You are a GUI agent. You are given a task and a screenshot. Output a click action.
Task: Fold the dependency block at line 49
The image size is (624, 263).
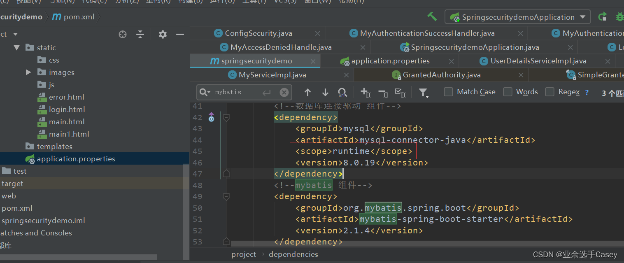click(226, 196)
